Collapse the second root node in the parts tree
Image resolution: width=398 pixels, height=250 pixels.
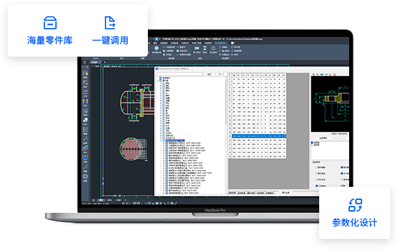(x=158, y=80)
